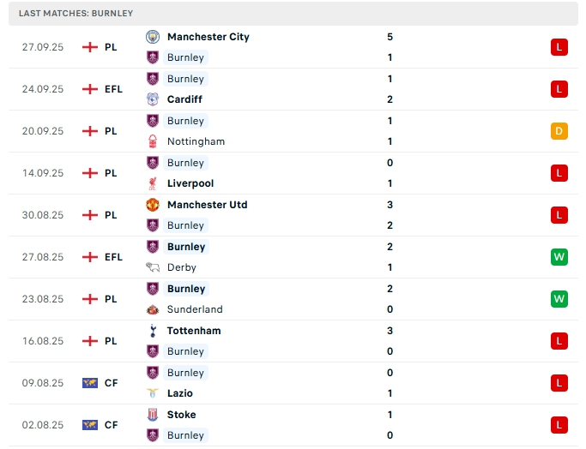Image resolution: width=586 pixels, height=449 pixels.
Task: Click the Nottingham Forest crest icon
Action: [153, 141]
